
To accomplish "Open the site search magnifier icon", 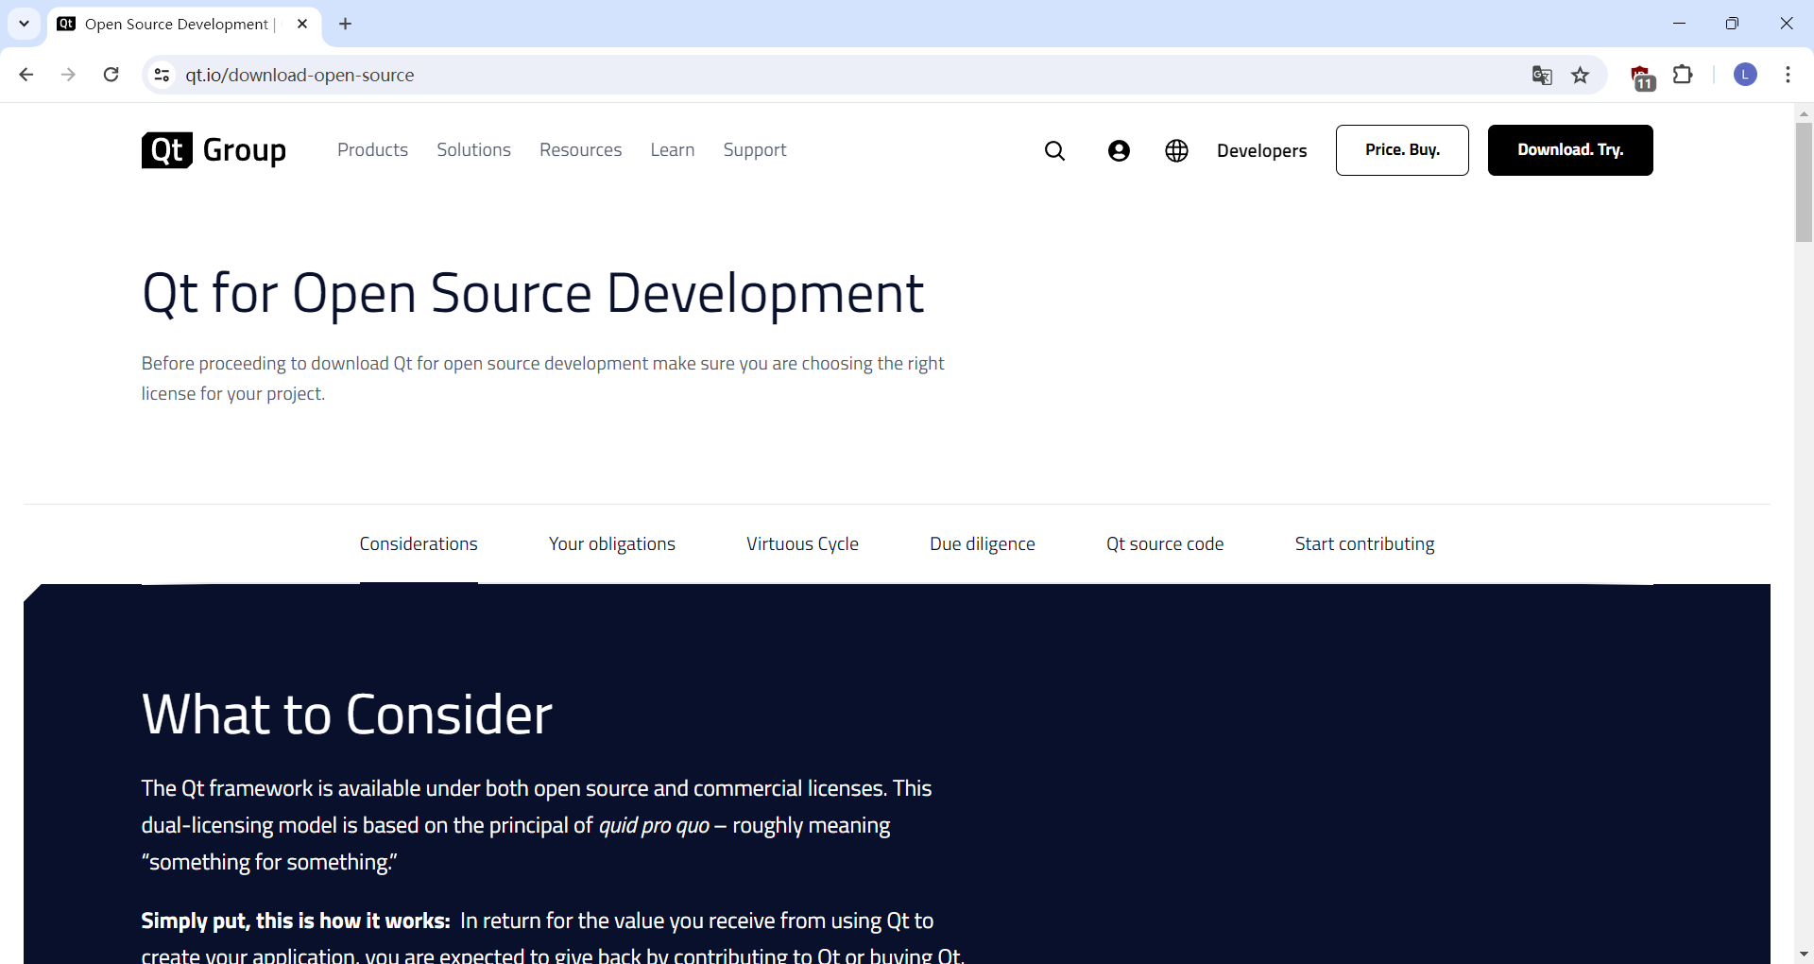I will tap(1054, 151).
